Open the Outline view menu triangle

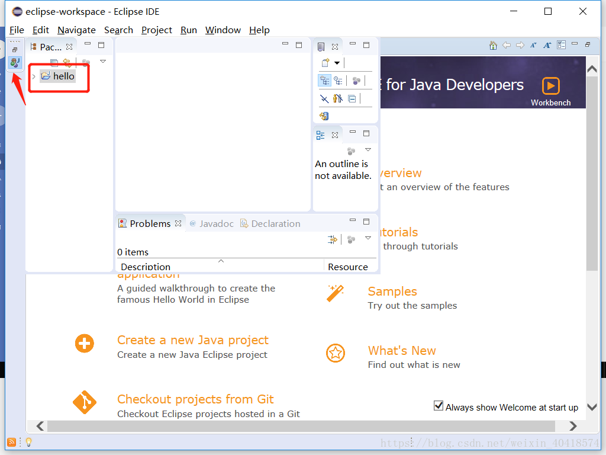click(x=368, y=150)
